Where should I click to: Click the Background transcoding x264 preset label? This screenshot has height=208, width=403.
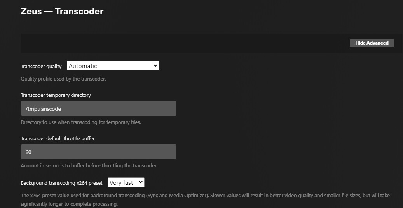(61, 183)
